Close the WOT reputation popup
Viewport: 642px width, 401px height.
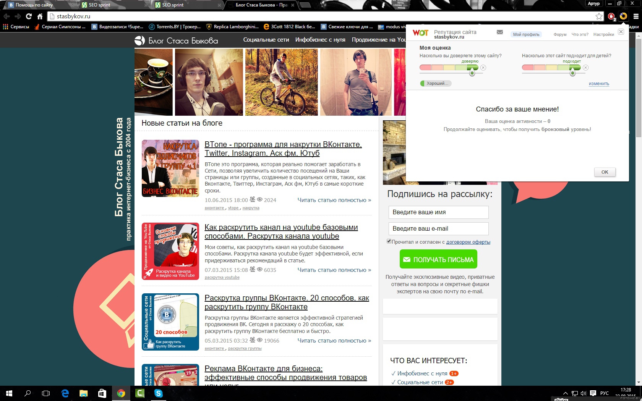pos(621,32)
